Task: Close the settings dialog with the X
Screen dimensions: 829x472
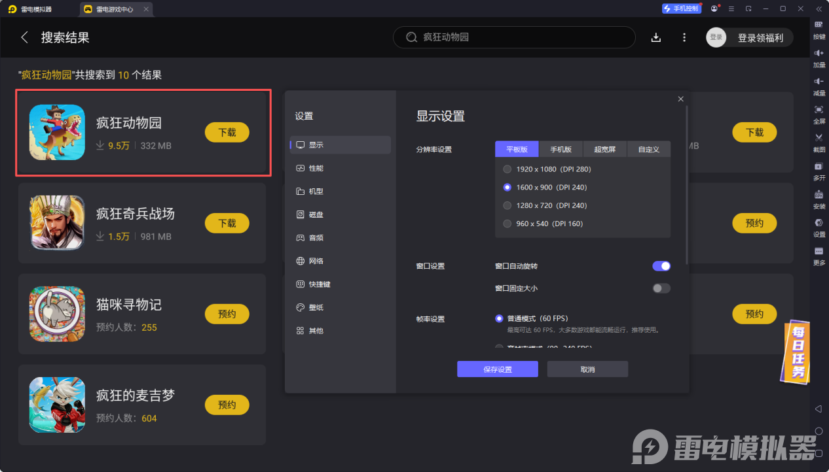Action: pos(680,99)
